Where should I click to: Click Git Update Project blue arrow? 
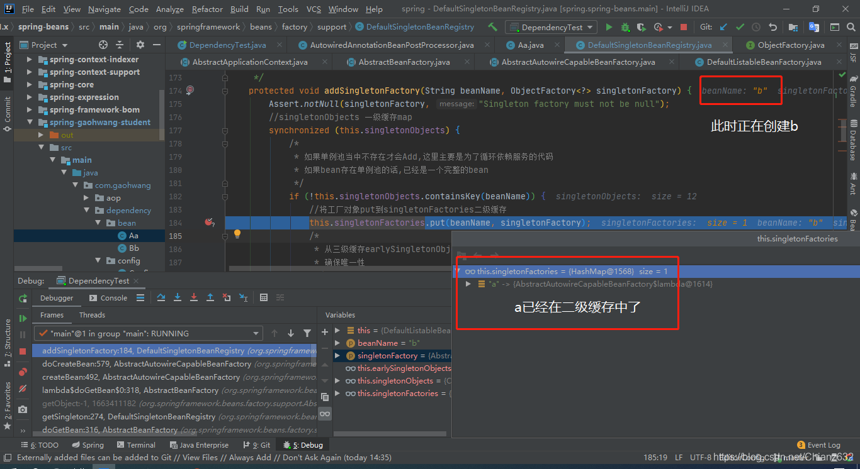[723, 27]
